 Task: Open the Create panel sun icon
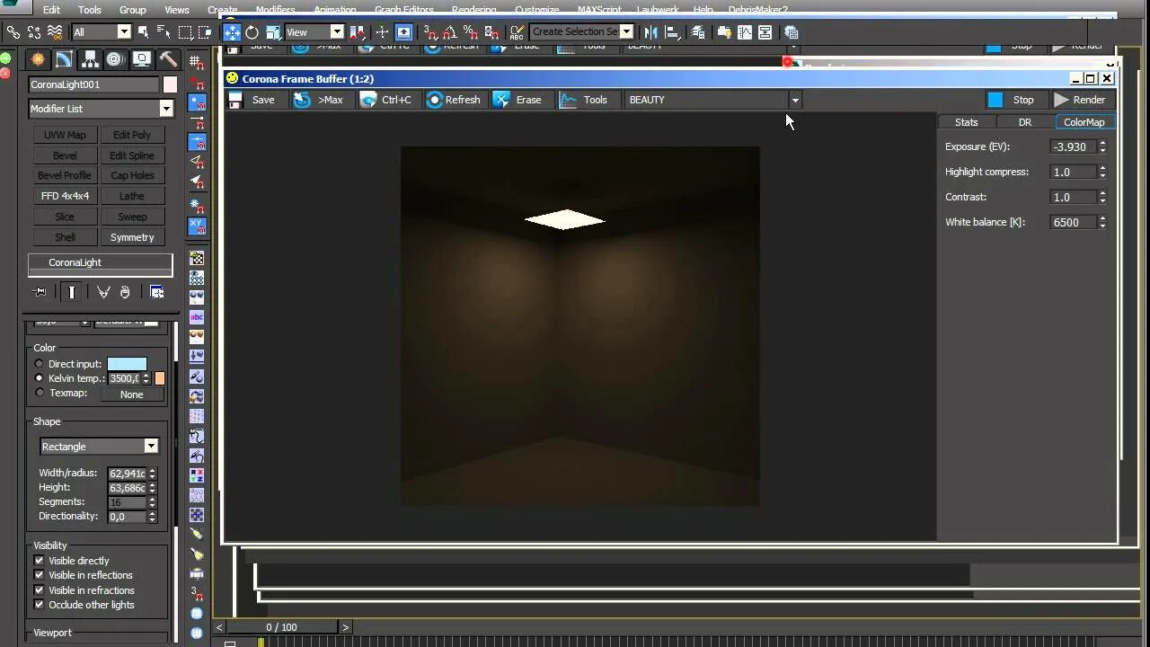[x=38, y=59]
